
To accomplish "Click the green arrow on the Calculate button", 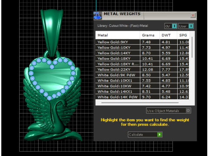I will 159,134.
